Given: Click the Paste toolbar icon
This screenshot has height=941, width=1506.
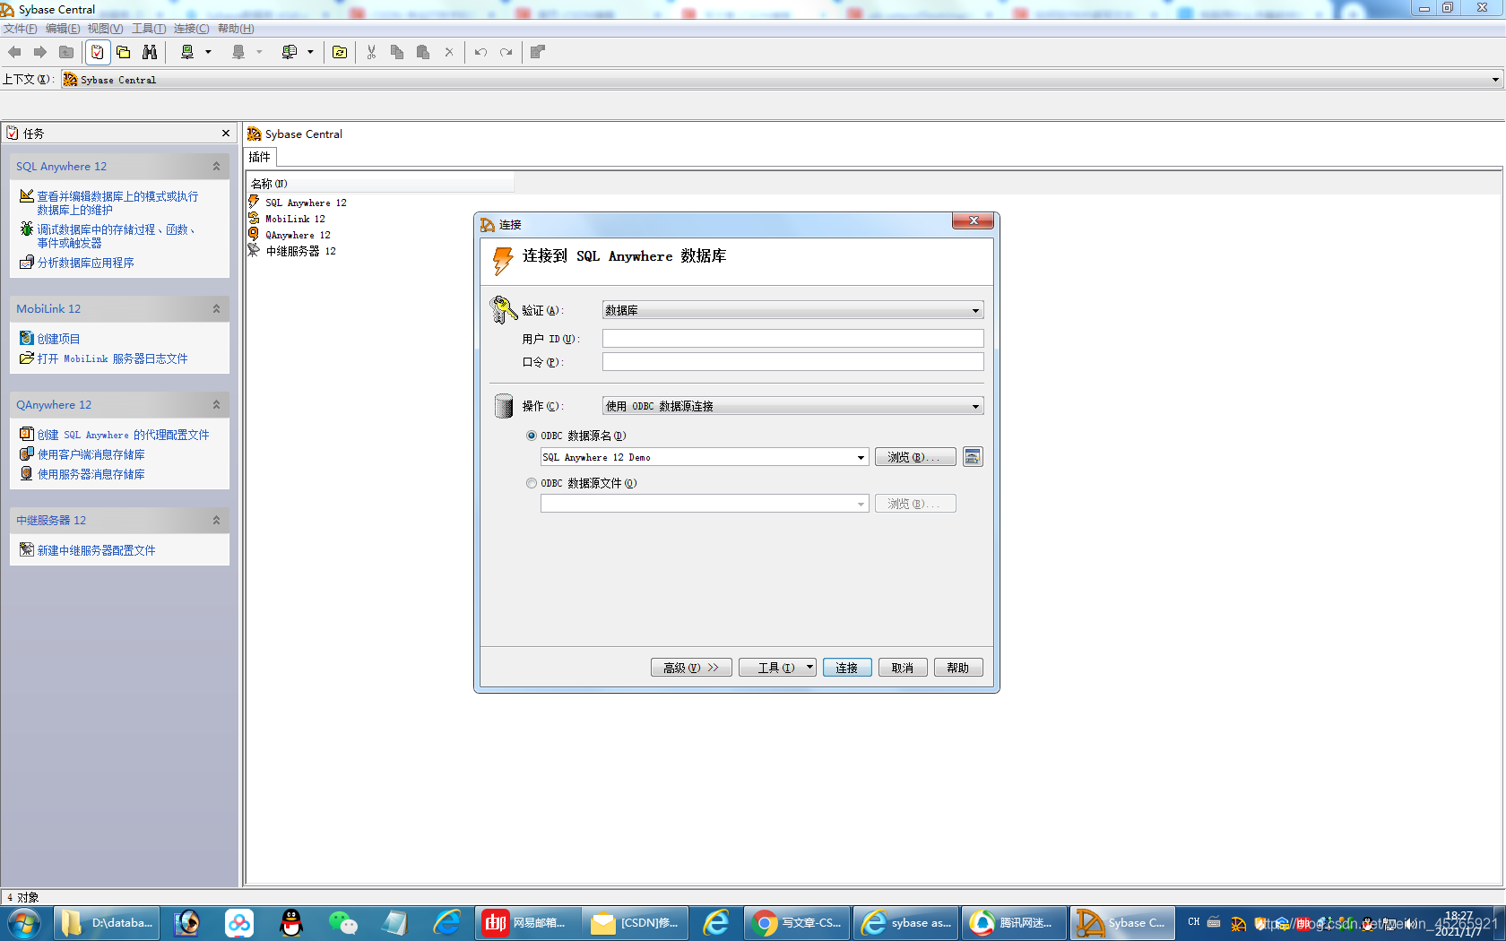Looking at the screenshot, I should 423,52.
